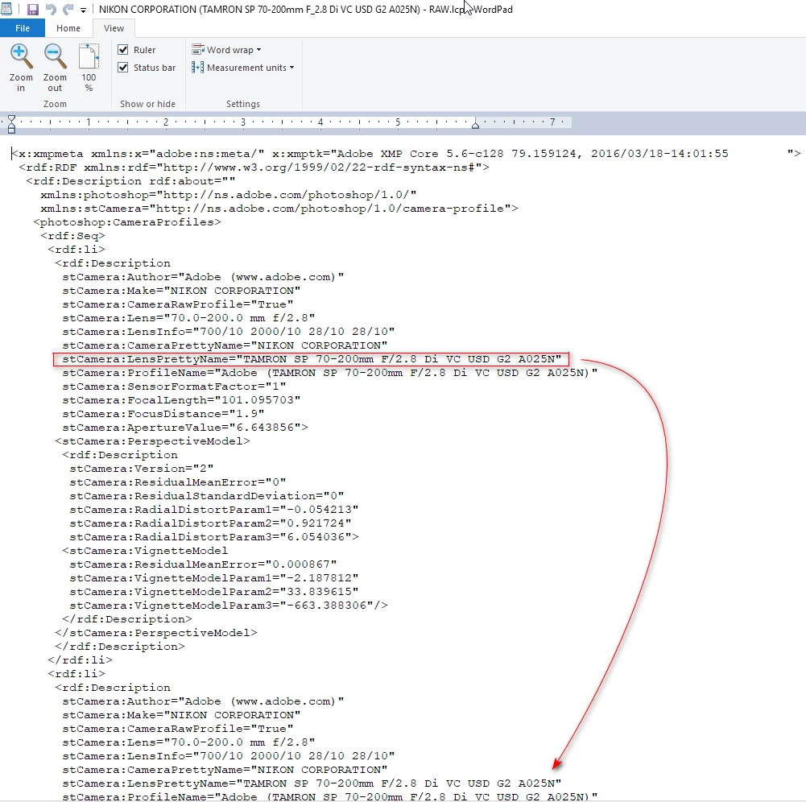
Task: Click the stCamera:ResidualMeanError="0.000867" line
Action: 203,564
